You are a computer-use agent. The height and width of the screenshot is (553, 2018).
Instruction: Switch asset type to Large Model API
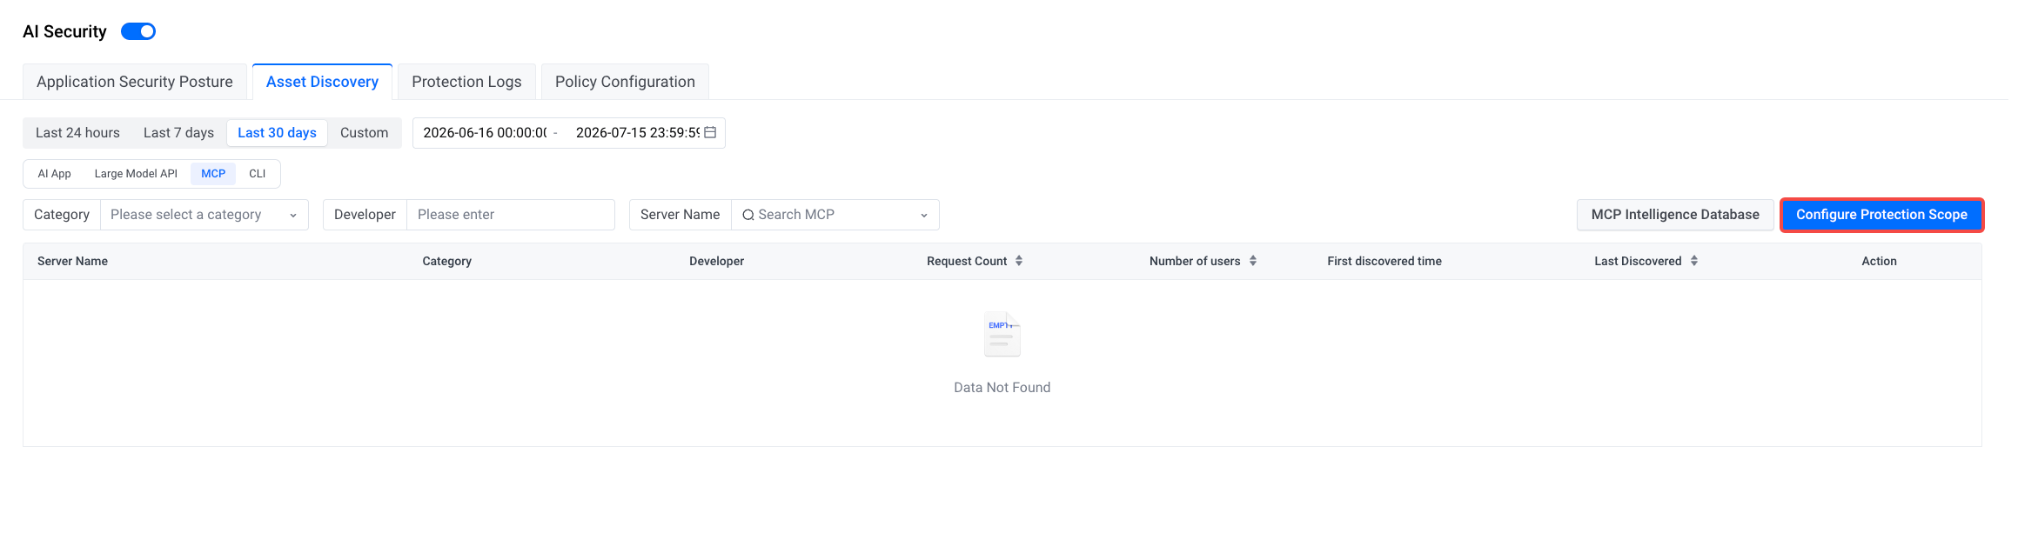point(136,174)
